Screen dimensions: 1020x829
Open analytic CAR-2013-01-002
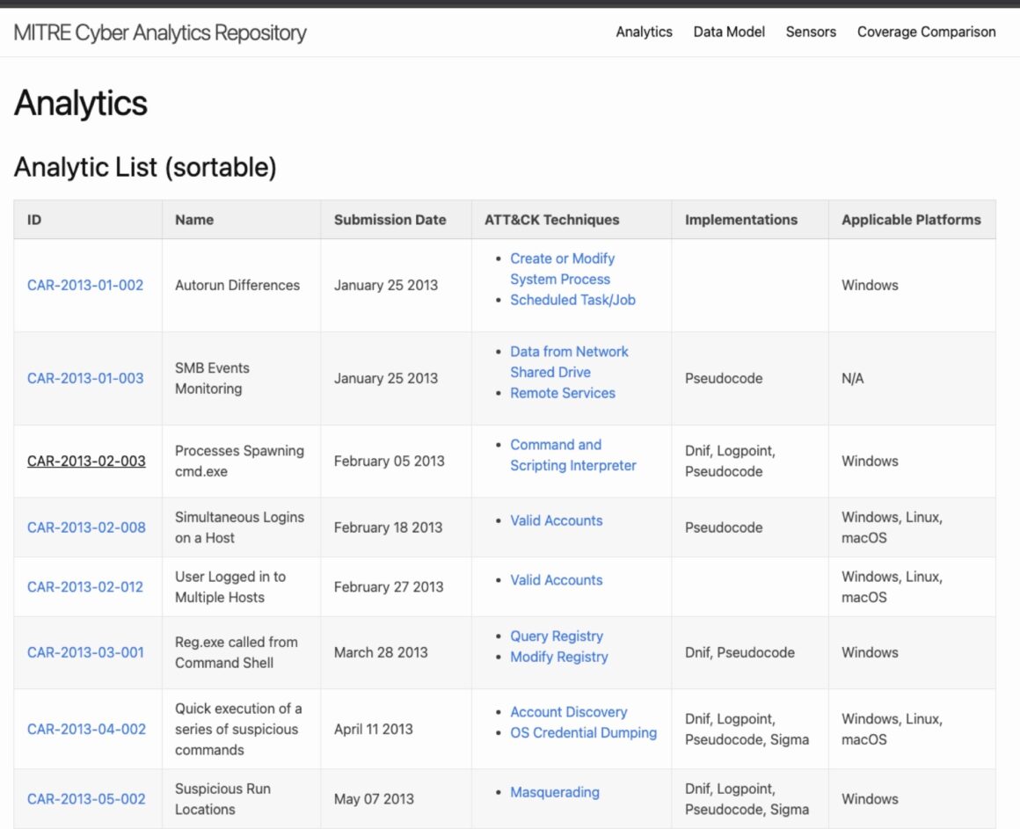(x=85, y=285)
